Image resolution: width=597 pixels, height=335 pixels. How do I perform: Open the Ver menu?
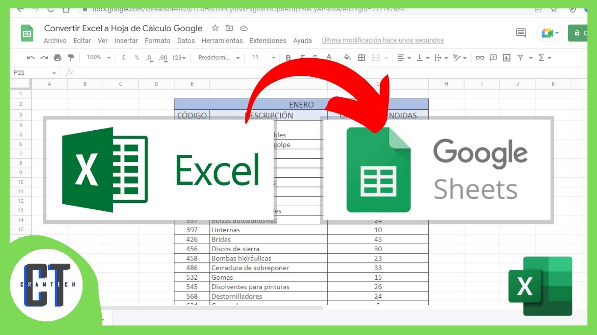103,41
